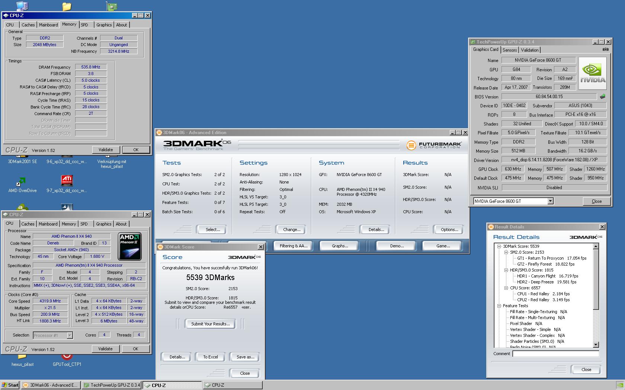Click the Memory CPU-Z window title icon
Viewport: 625px width, 390px height.
tap(6, 16)
